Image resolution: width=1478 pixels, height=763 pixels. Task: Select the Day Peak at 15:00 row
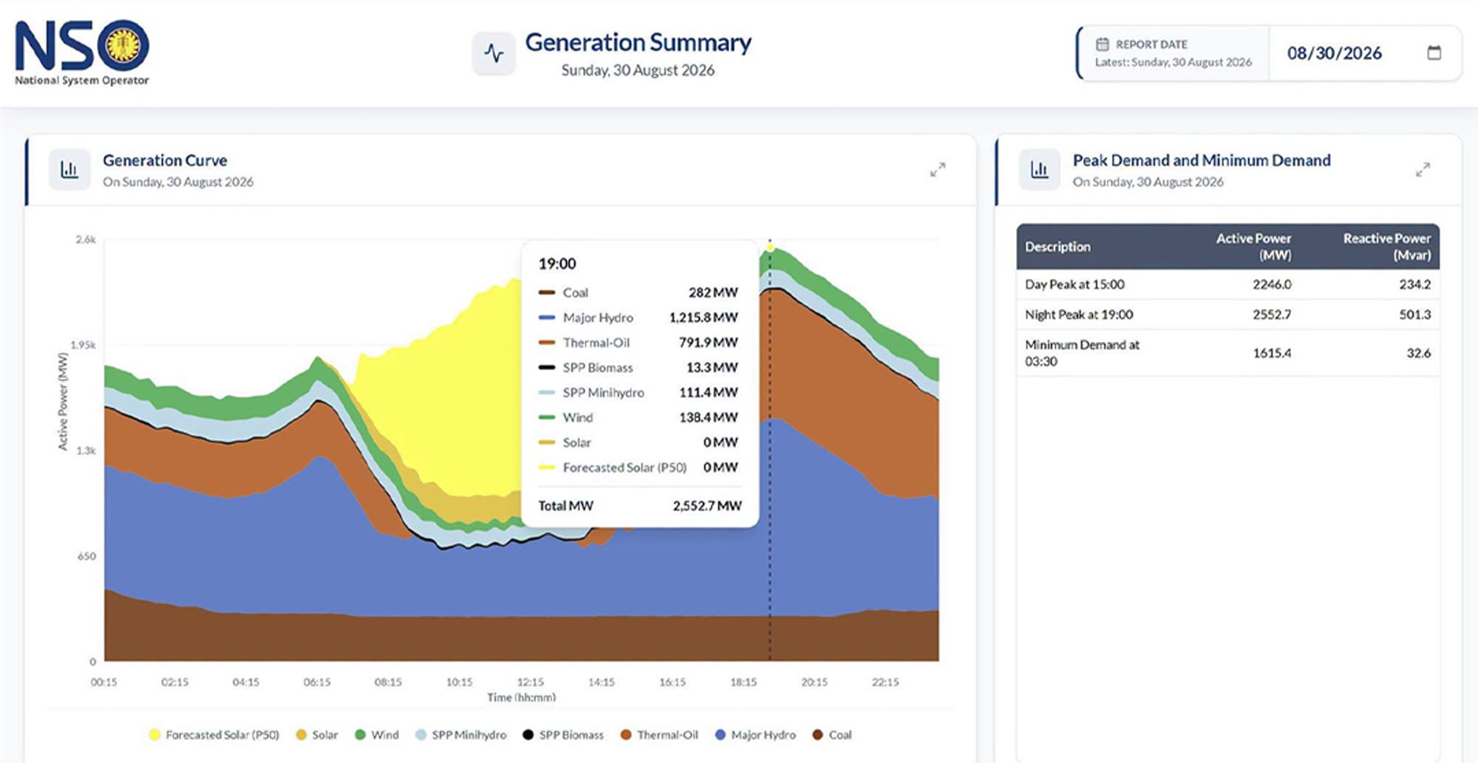pos(1227,284)
